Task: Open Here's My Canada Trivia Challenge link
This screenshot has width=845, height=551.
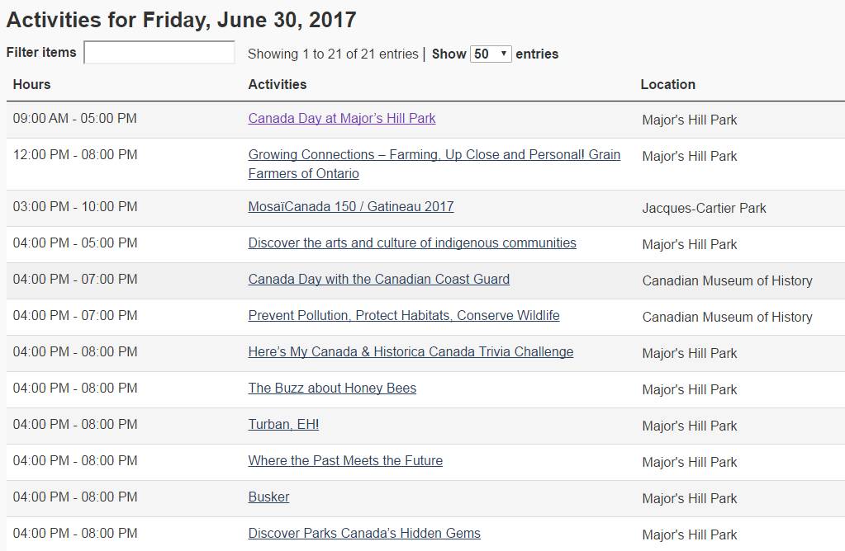Action: click(x=411, y=351)
